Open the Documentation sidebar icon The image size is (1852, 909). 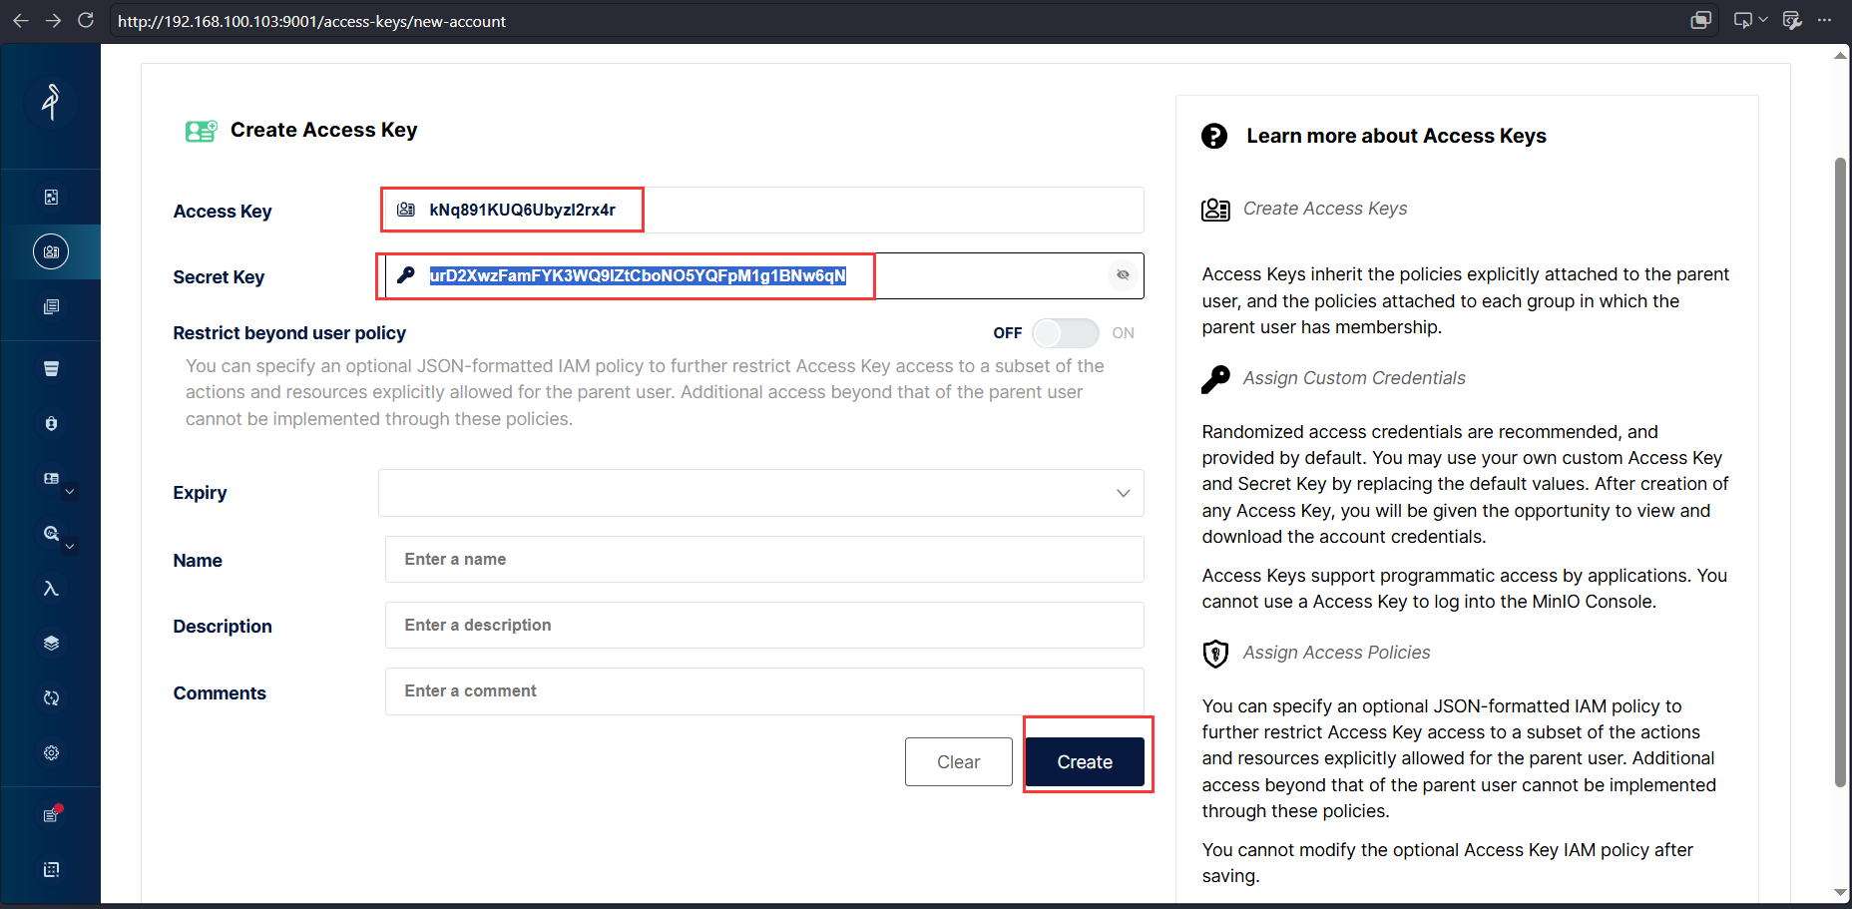click(x=51, y=306)
